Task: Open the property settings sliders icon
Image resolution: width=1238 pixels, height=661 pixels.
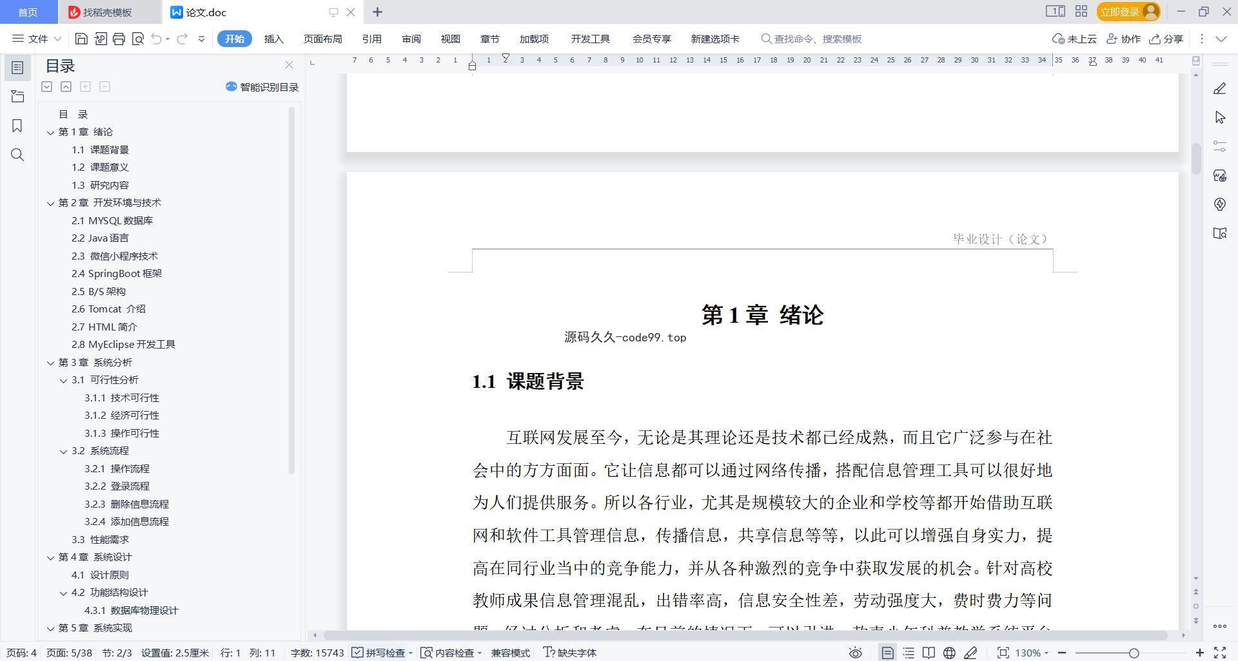Action: 1219,146
